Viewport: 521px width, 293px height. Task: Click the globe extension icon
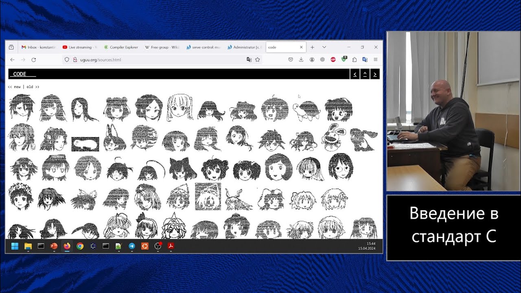(x=322, y=59)
